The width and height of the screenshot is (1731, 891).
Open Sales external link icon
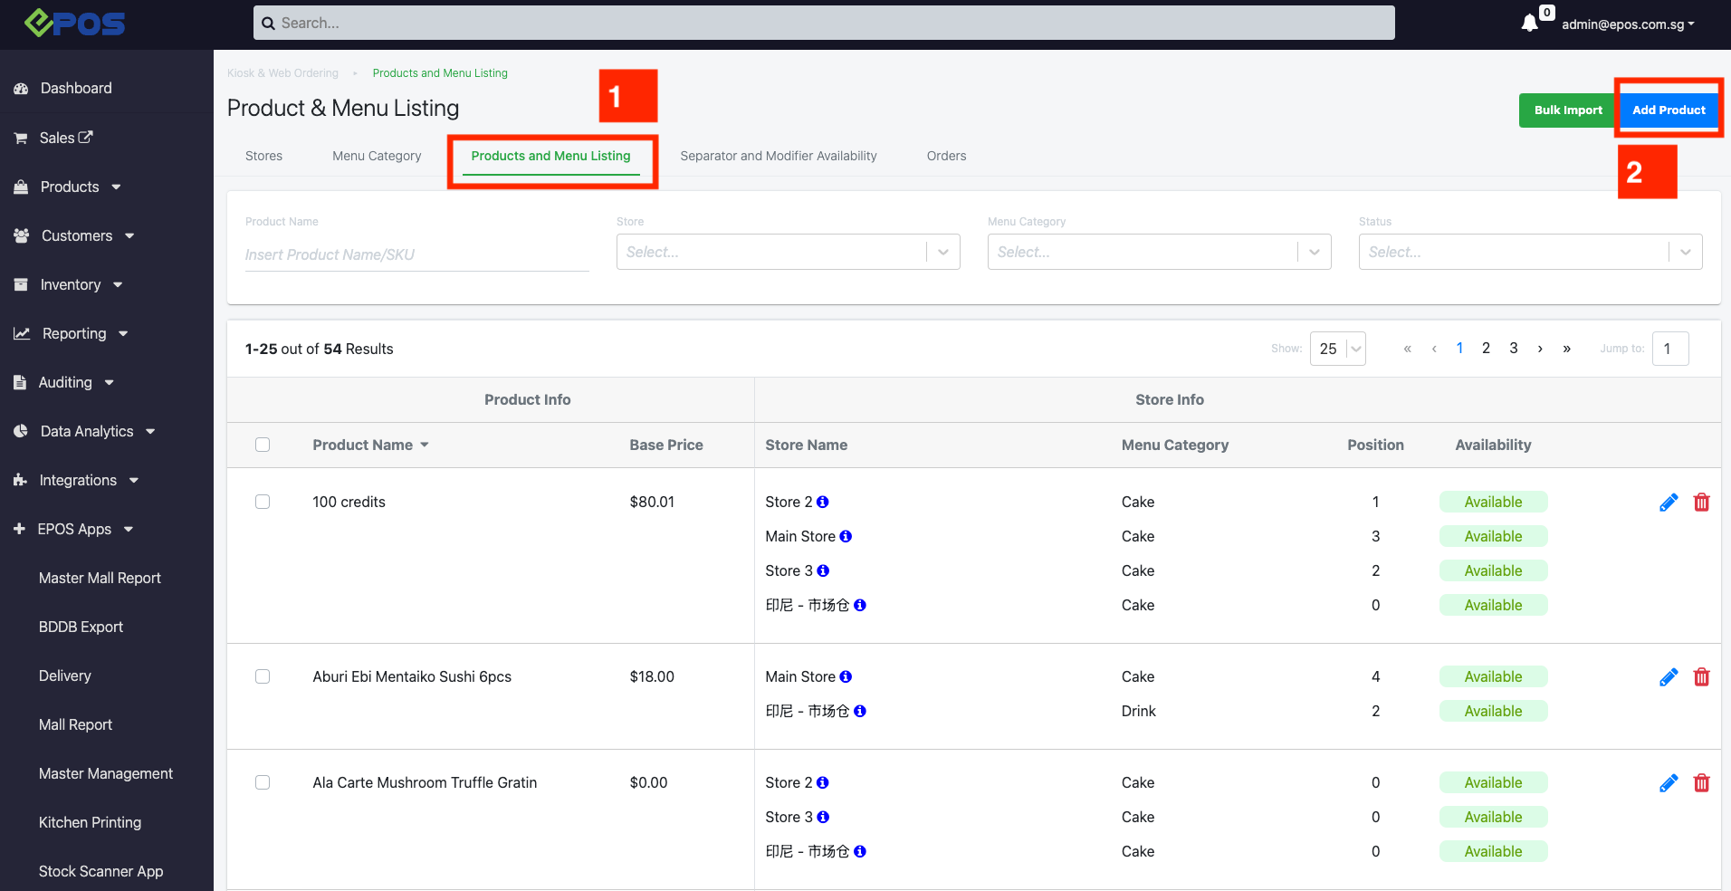86,138
